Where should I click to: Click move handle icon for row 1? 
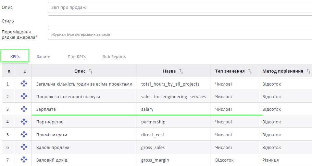tap(24, 84)
